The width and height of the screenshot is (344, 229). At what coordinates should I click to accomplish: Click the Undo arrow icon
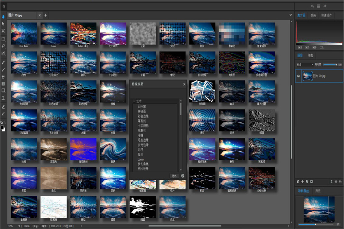click(312, 6)
